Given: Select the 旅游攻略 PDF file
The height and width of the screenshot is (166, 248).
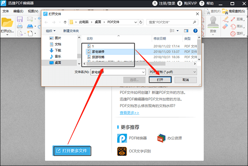Looking at the screenshot, I should pos(98,57).
